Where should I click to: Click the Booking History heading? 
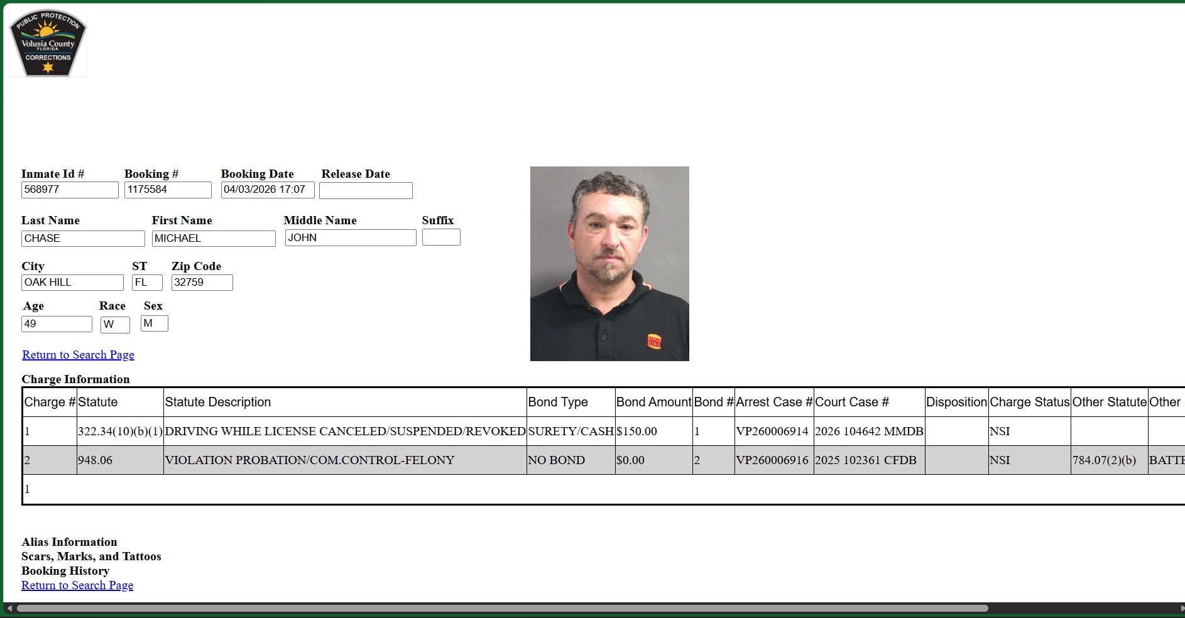[65, 571]
